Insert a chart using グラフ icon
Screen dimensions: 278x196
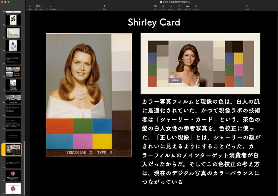pos(163,7)
